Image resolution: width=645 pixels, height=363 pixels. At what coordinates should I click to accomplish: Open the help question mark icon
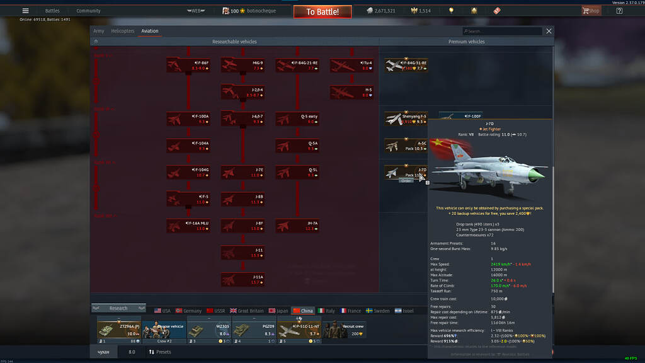[x=619, y=11]
